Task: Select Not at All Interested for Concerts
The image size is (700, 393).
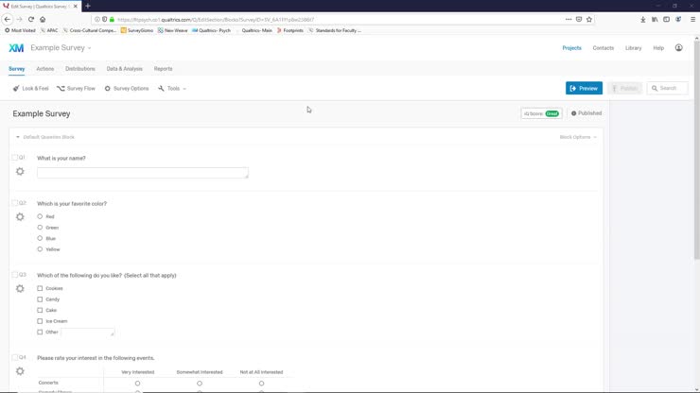Action: tap(262, 384)
